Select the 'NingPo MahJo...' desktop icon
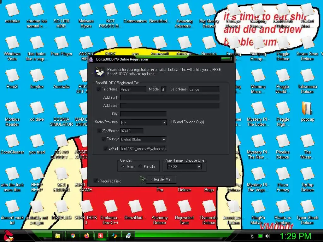 pyautogui.click(x=258, y=212)
